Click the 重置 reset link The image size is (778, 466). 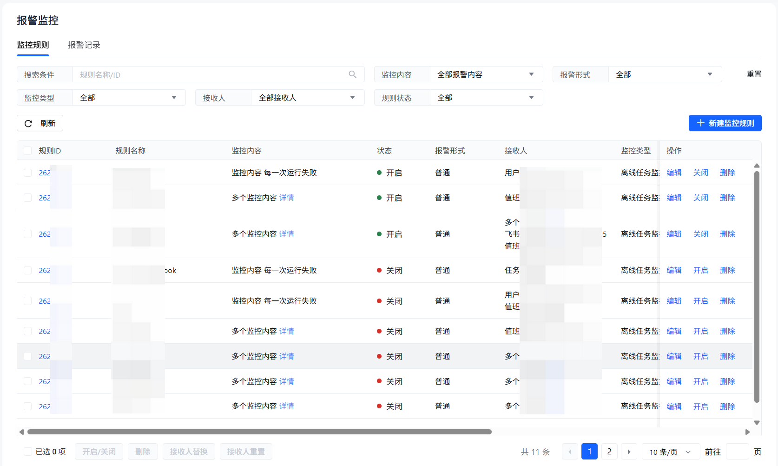(x=754, y=74)
